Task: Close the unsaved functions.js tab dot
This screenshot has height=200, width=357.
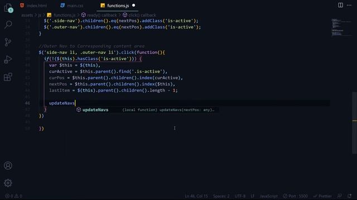Action: point(134,6)
